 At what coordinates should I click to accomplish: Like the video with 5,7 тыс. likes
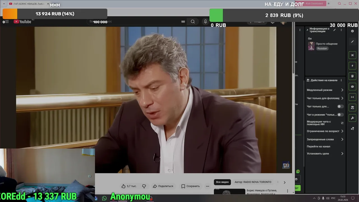pos(129,186)
